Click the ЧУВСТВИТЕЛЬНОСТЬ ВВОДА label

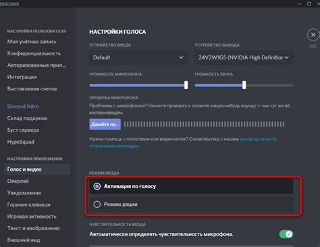[x=117, y=225]
